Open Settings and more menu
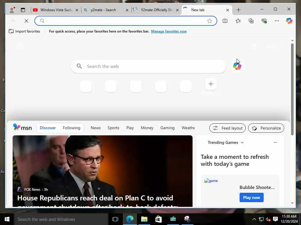301x225 pixels. click(x=277, y=21)
